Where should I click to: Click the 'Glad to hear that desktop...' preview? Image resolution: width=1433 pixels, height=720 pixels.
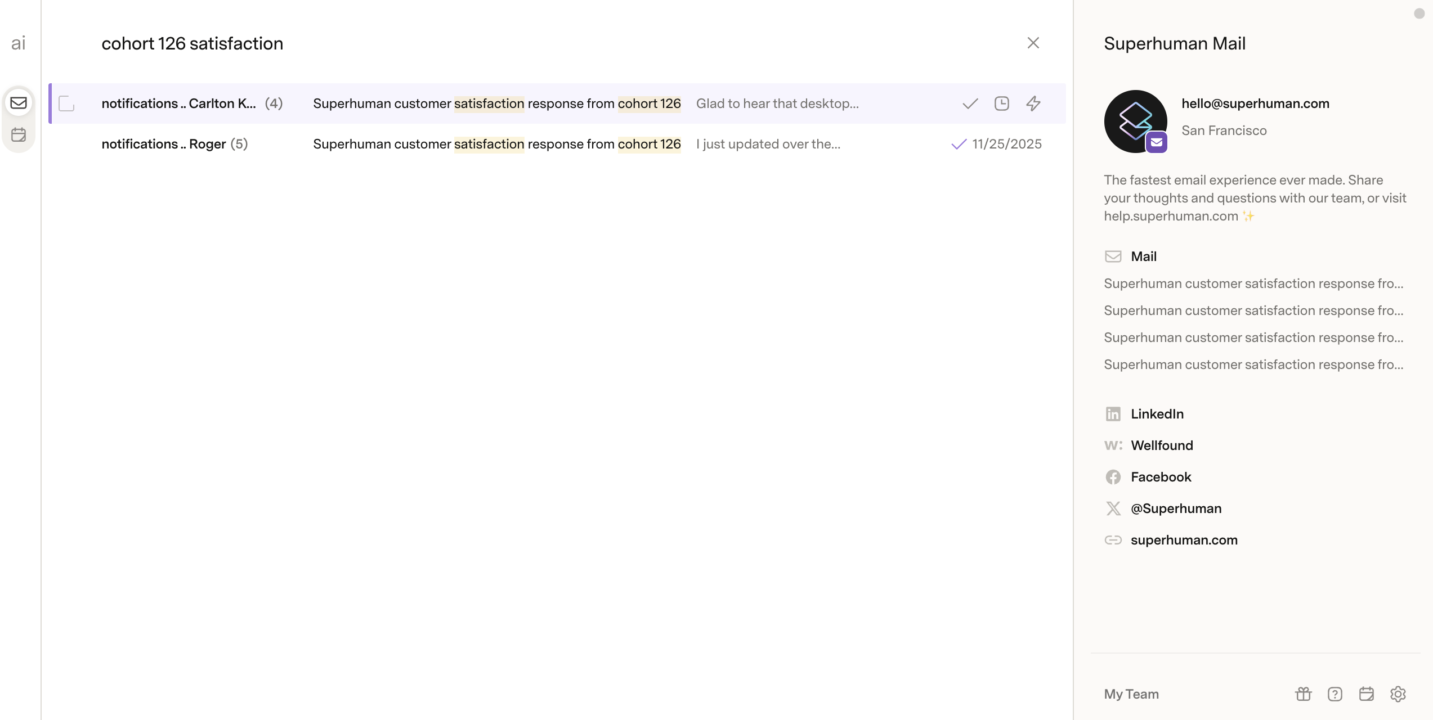coord(777,103)
